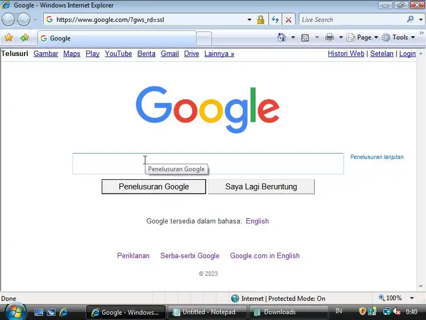This screenshot has width=426, height=320.
Task: Click the Stop loading icon
Action: tap(289, 20)
